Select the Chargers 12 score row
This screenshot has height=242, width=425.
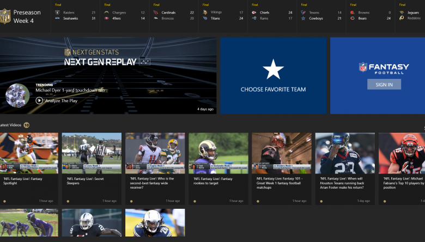124,13
